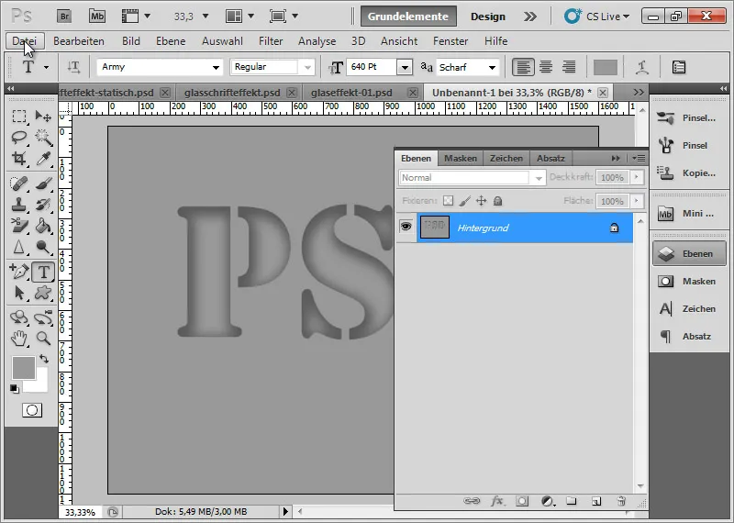Switch to glaseffekt-01.psd document tab
This screenshot has height=523, width=734.
coord(351,93)
